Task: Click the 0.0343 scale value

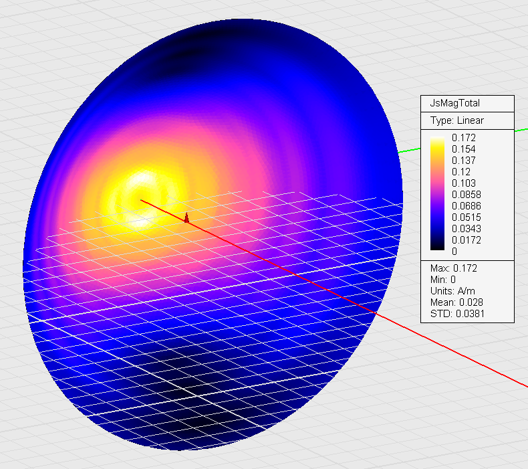Action: coord(465,228)
